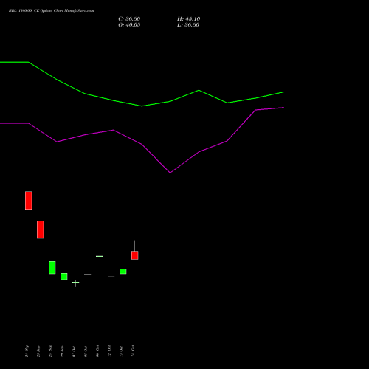Click the 05 Oct date label
This screenshot has height=369, width=369.
click(x=86, y=351)
